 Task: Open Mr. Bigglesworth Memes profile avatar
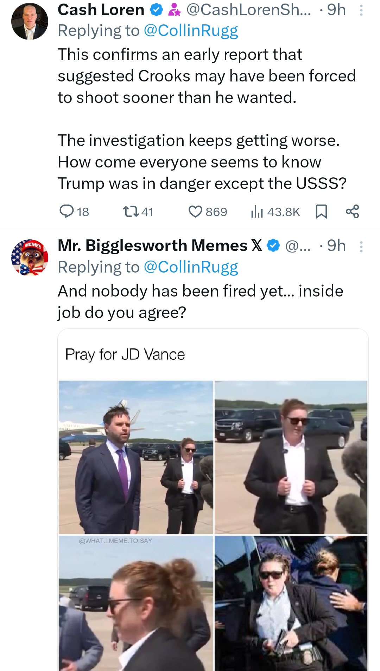click(x=30, y=257)
